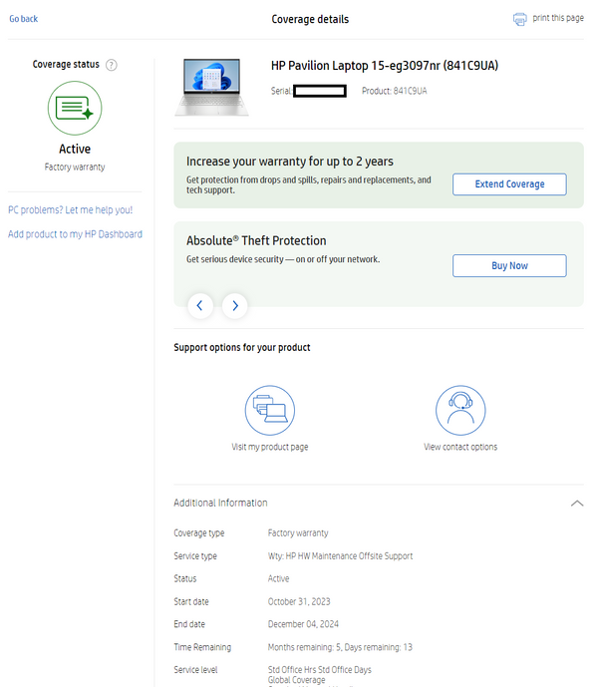This screenshot has width=598, height=687.
Task: Open the 'Visit my product page' text link
Action: pyautogui.click(x=270, y=447)
